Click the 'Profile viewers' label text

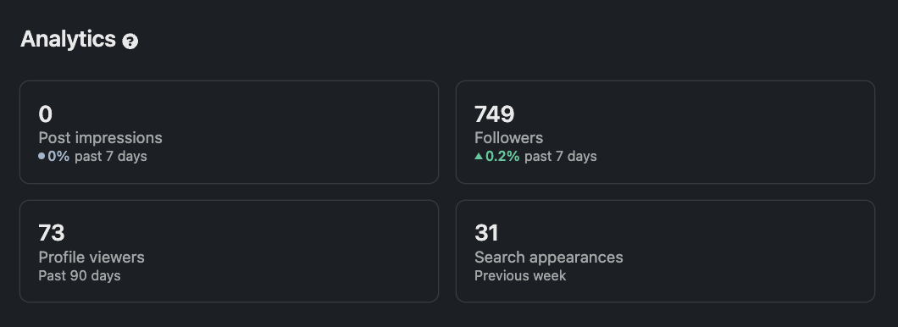[91, 258]
